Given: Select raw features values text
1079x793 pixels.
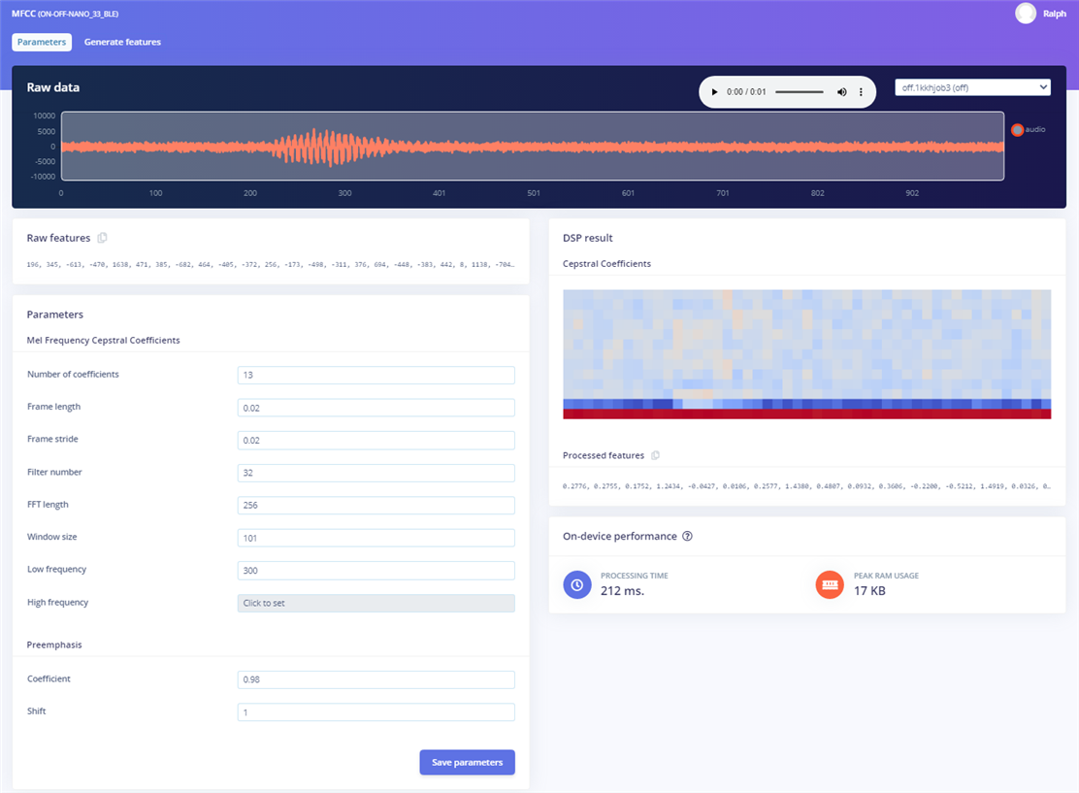Looking at the screenshot, I should pos(271,264).
